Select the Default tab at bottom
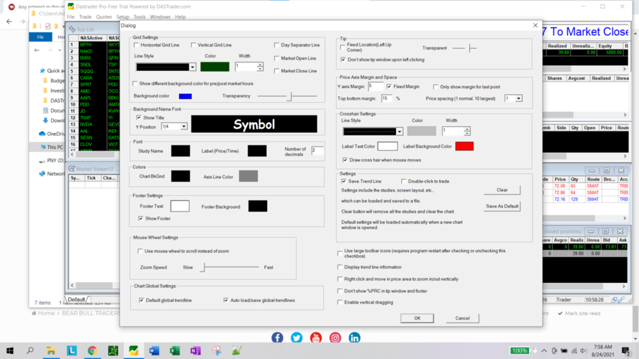The height and width of the screenshot is (359, 639). 76,299
